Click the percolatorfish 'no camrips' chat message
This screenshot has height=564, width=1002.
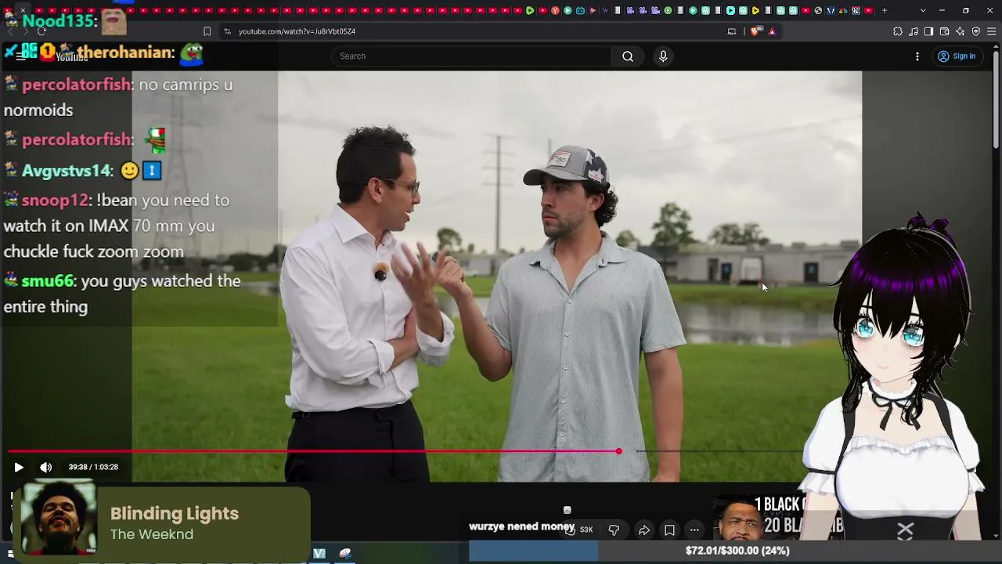(118, 97)
